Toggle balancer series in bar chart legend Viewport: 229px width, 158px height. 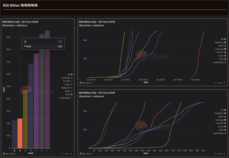click(67, 88)
